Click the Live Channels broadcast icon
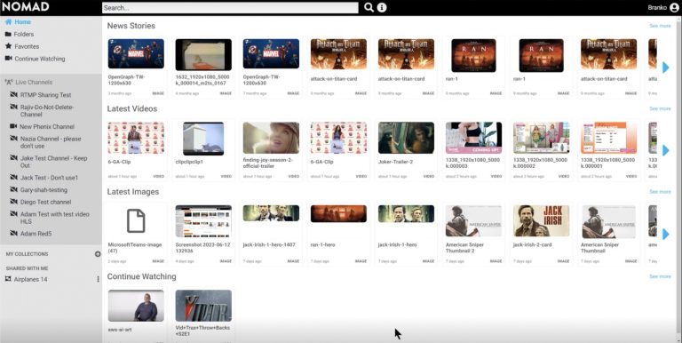Screen dimensions: 682x343 pos(8,82)
